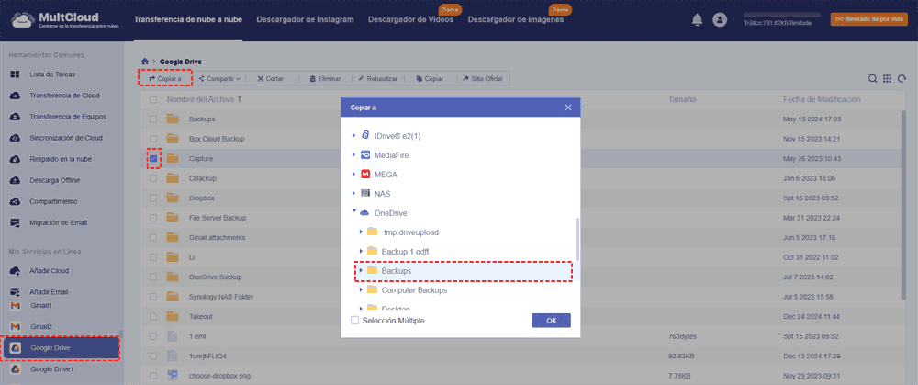
Task: Click the MultCloud logo
Action: (x=64, y=20)
